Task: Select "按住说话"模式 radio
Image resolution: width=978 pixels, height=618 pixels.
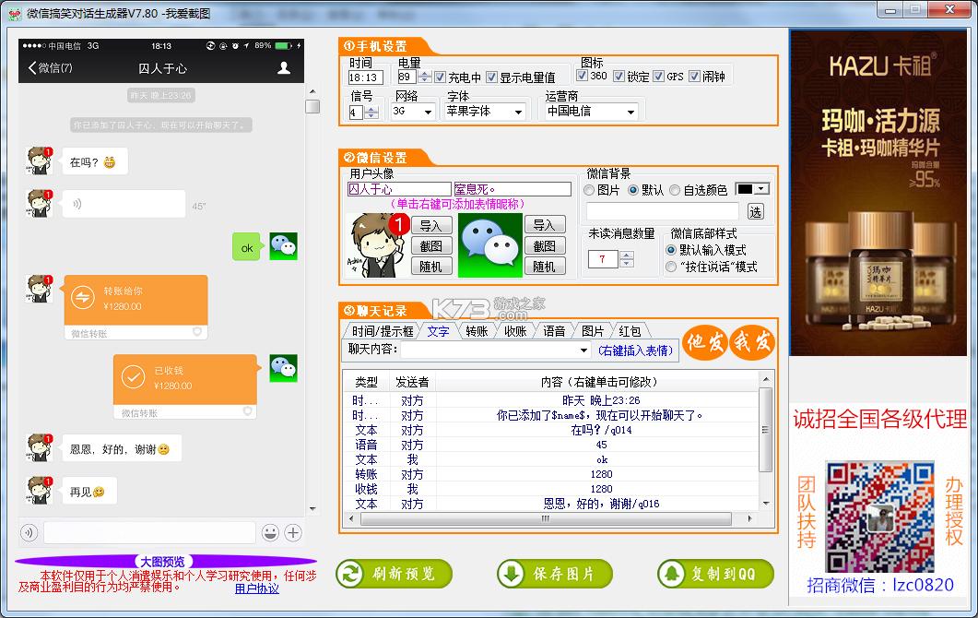Action: (x=671, y=267)
